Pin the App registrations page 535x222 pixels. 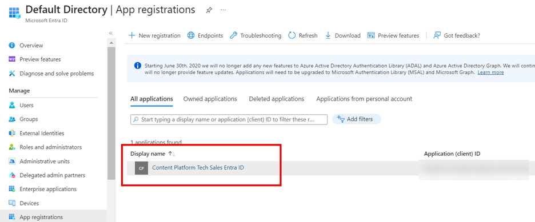(x=209, y=10)
